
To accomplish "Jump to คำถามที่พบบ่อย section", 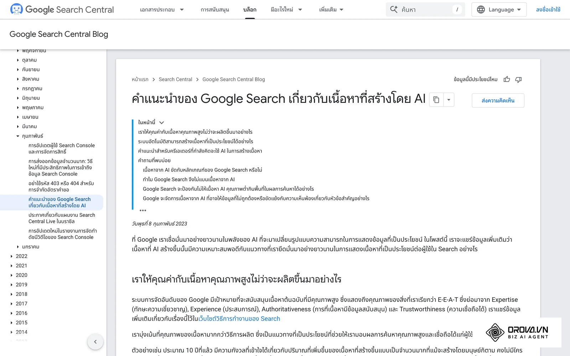I will 154,161.
